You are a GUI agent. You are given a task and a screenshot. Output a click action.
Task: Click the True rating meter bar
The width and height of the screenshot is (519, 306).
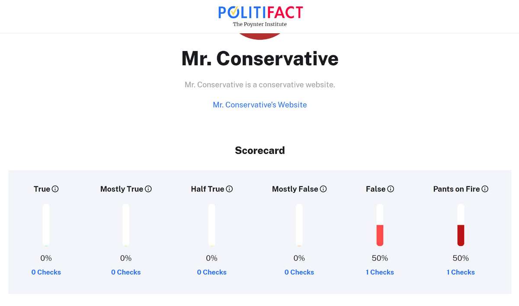click(x=46, y=225)
